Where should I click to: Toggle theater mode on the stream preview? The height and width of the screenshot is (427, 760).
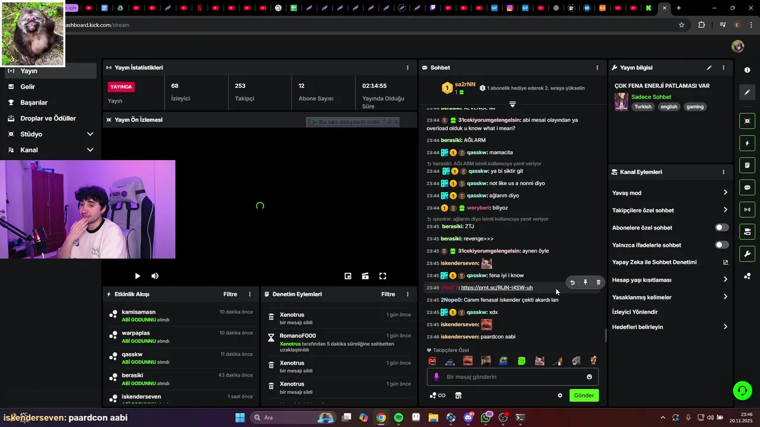[365, 276]
